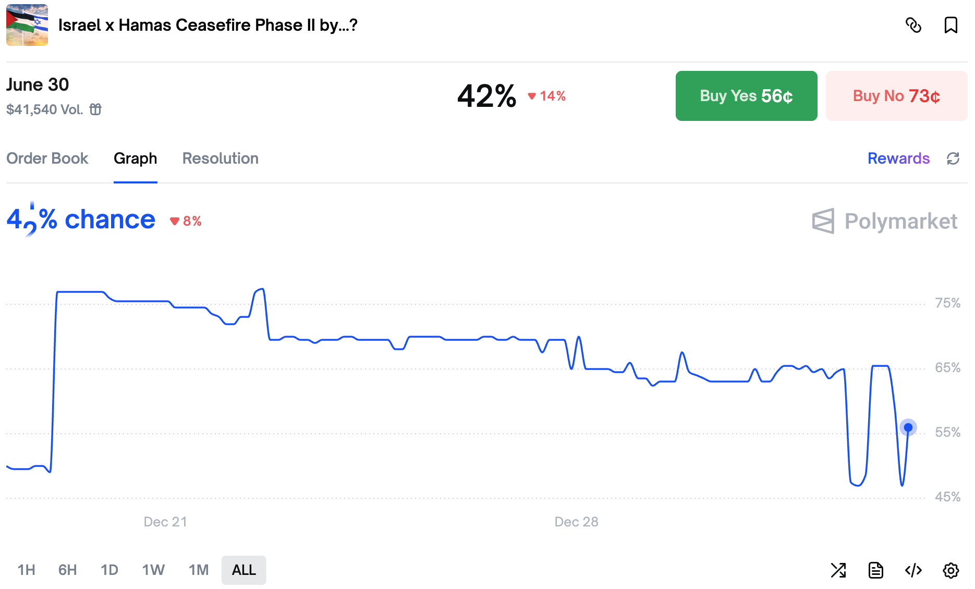Click the shuffle arrows chart icon
Viewport: 975px width, 589px height.
[x=838, y=570]
